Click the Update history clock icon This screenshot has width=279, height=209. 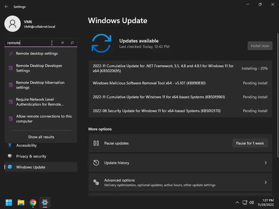pos(96,163)
